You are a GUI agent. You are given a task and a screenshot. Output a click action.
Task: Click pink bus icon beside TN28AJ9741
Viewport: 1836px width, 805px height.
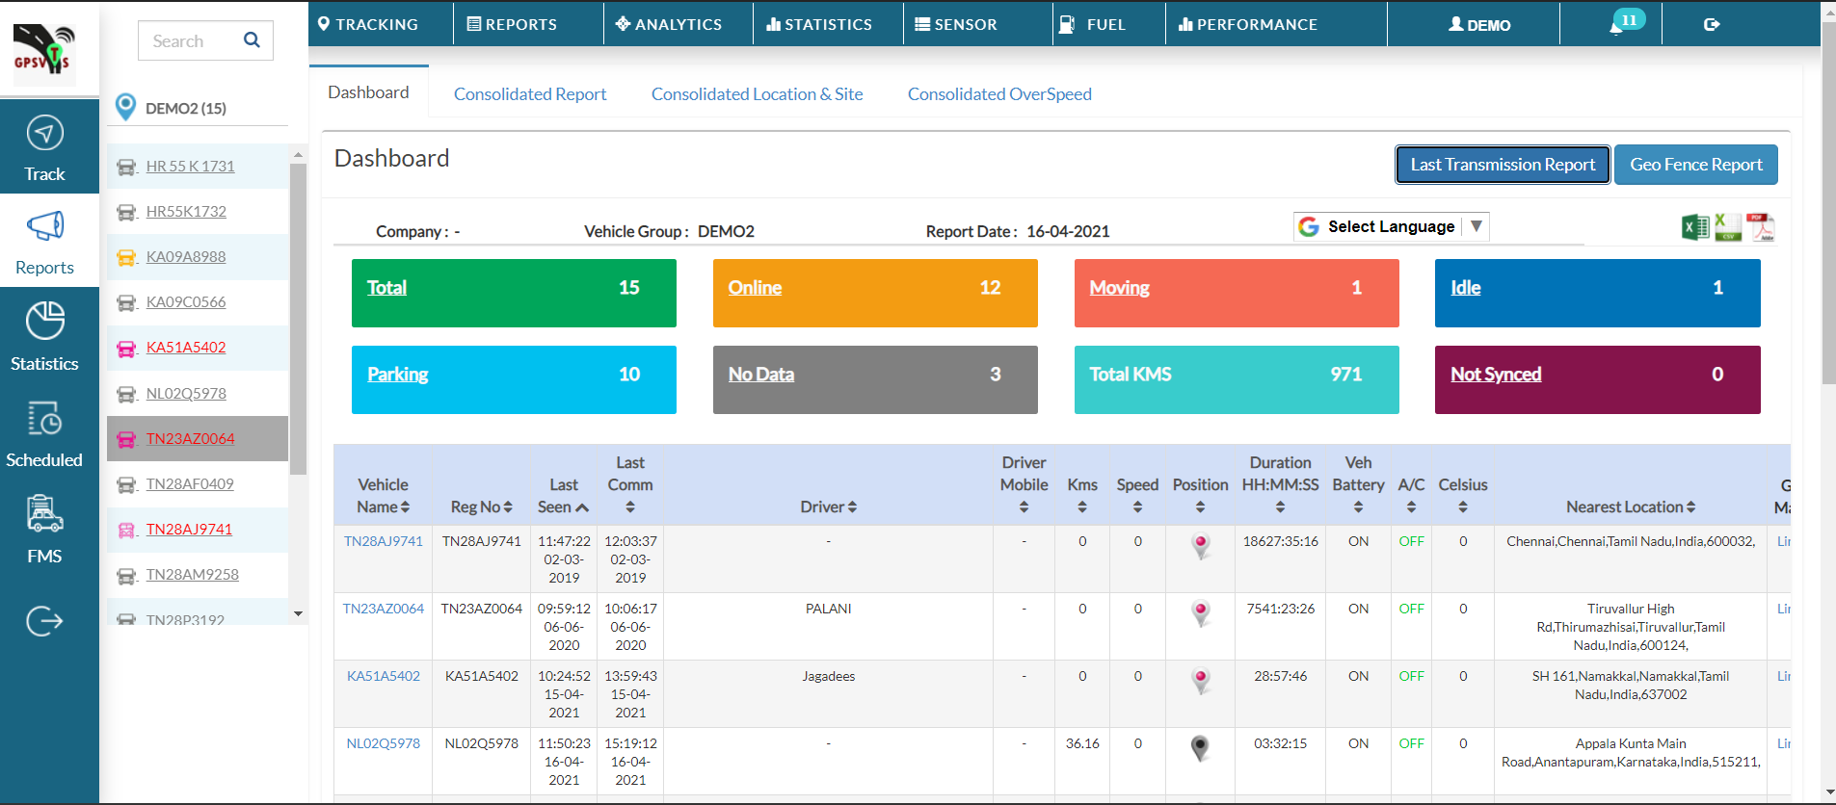(126, 530)
